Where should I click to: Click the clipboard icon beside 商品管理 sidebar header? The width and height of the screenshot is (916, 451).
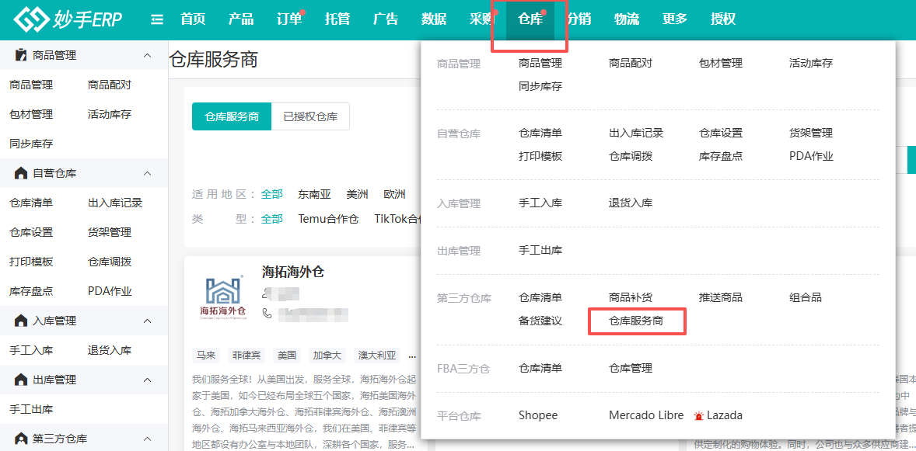click(x=21, y=55)
